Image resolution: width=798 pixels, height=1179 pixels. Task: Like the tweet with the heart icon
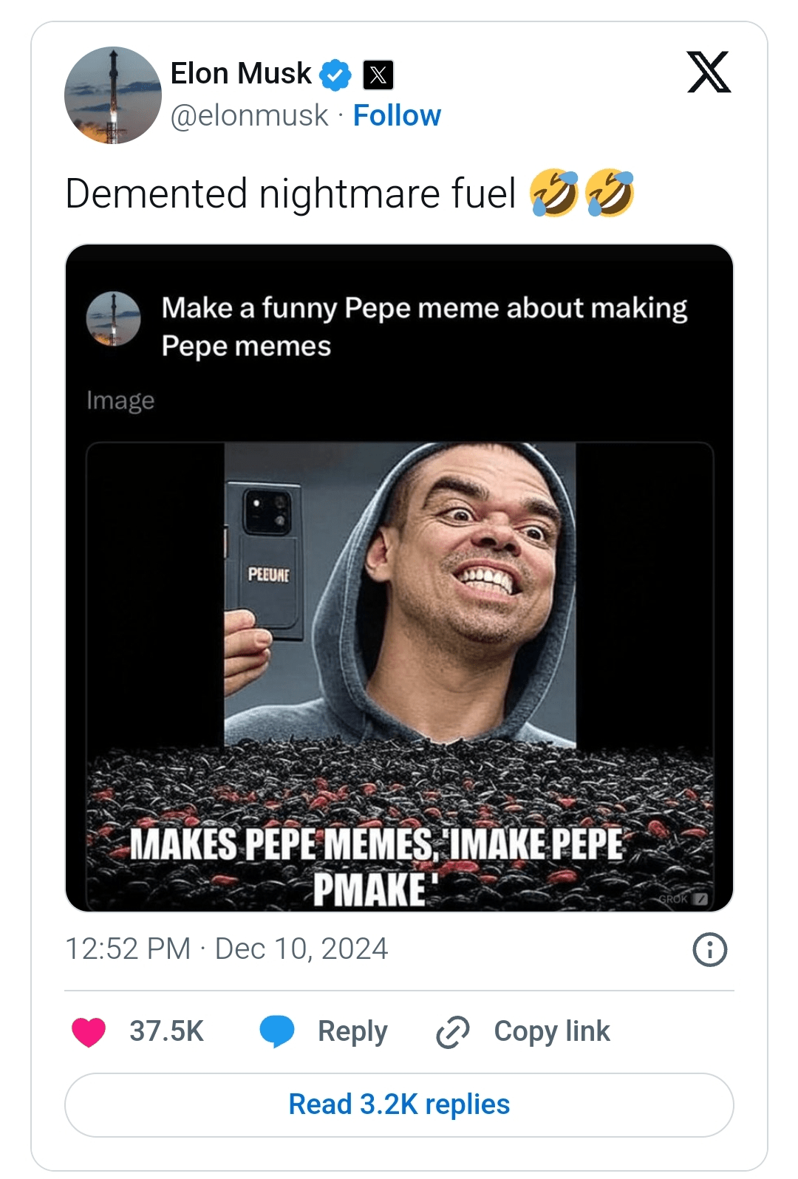click(x=89, y=1031)
